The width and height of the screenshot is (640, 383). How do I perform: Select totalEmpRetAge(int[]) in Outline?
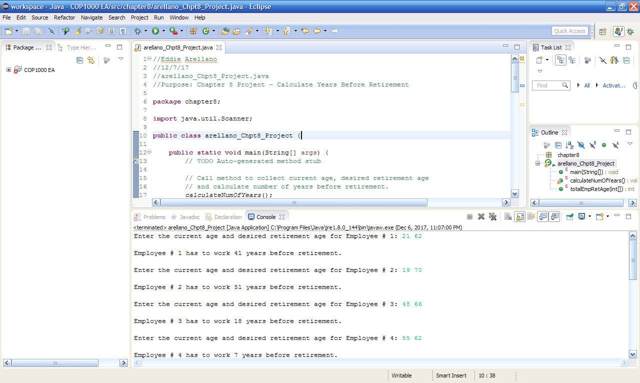[602, 189]
